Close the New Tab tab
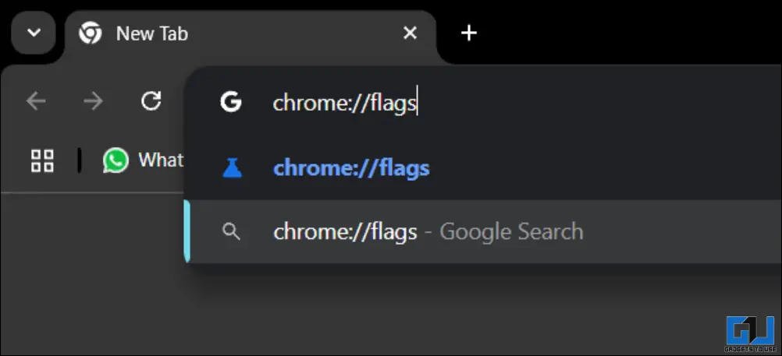Image resolution: width=782 pixels, height=356 pixels. [410, 33]
